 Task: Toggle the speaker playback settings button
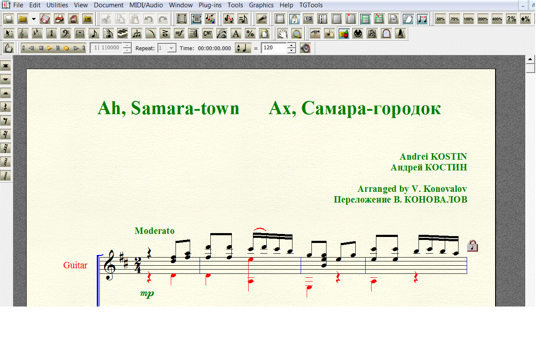[x=305, y=48]
